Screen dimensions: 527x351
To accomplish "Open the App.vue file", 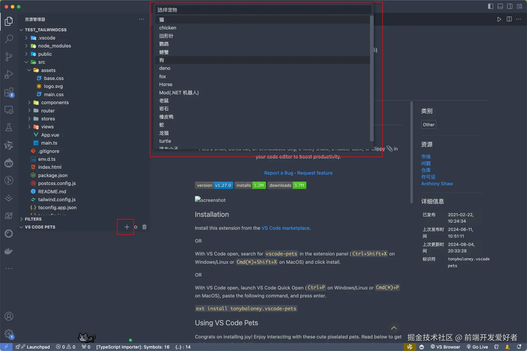I will (50, 135).
